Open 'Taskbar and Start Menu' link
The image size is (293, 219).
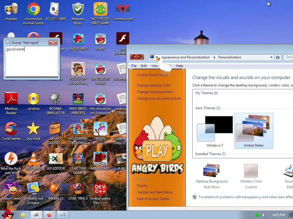point(155,192)
